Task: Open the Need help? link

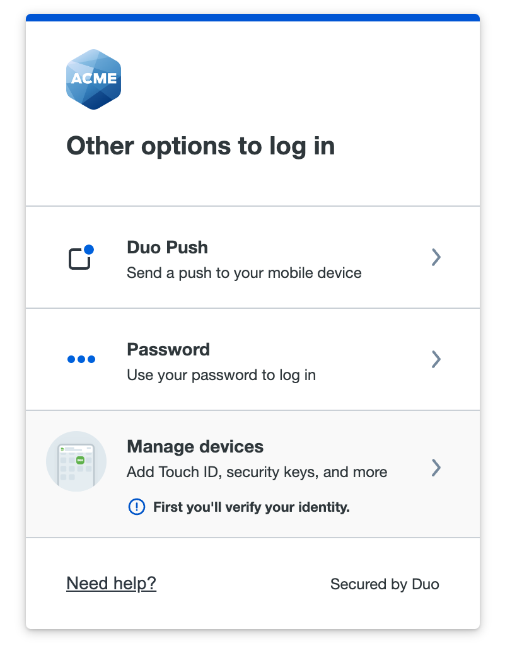Action: tap(111, 584)
